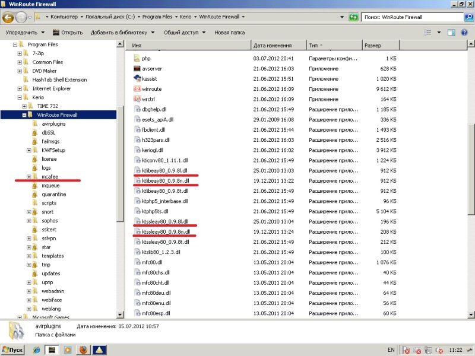Select the kassist application icon

coord(137,78)
